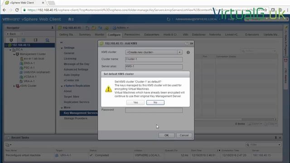The height and width of the screenshot is (163, 290).
Task: Bookmark page with the star icon
Action: pyautogui.click(x=266, y=10)
